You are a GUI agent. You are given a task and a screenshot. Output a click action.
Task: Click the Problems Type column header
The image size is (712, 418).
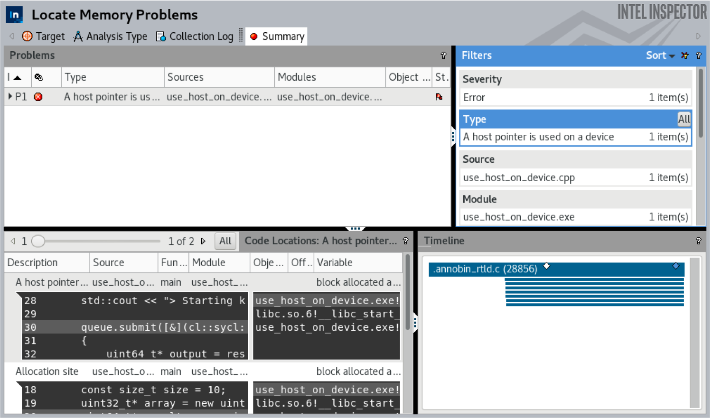(112, 77)
